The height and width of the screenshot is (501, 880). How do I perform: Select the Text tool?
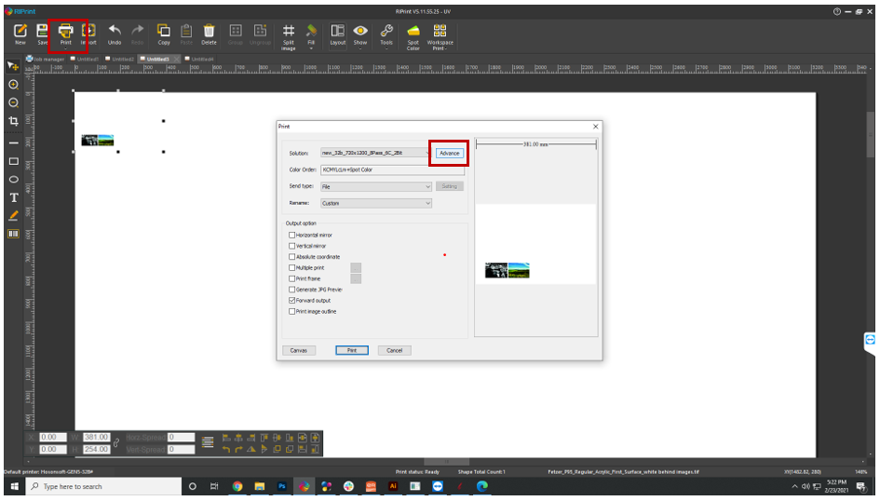[13, 197]
